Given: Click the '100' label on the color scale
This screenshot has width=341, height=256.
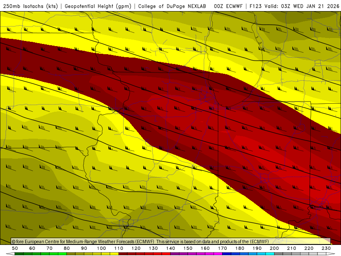Looking at the screenshot, I should 101,248.
